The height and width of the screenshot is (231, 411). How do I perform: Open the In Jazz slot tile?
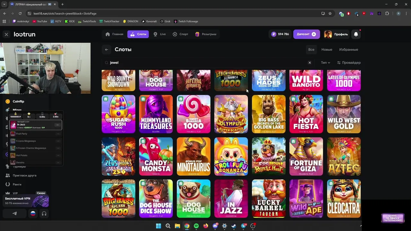[231, 199]
